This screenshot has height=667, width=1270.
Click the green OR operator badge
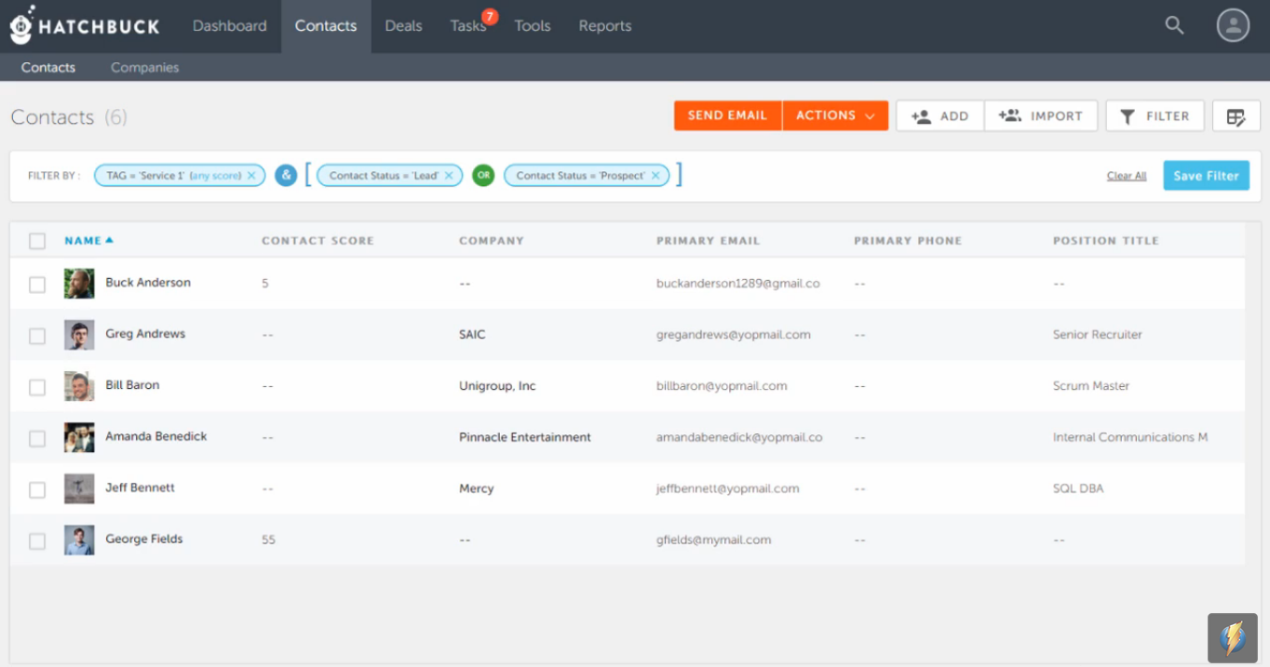482,176
